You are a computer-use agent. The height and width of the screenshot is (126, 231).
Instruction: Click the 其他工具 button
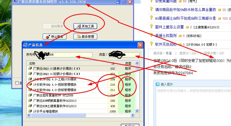click(x=85, y=26)
